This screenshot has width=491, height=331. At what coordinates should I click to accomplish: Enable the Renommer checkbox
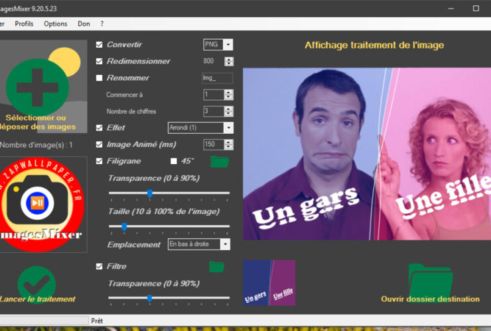(100, 78)
